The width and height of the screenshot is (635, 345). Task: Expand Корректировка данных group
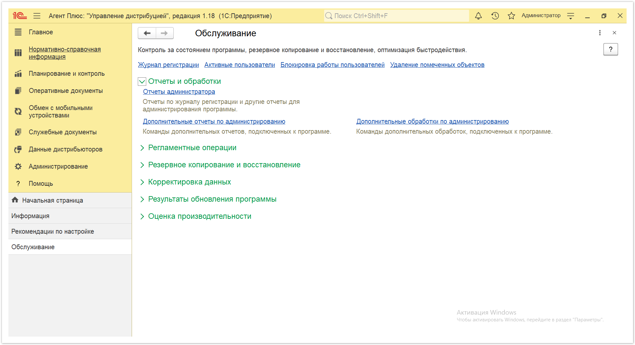point(142,182)
